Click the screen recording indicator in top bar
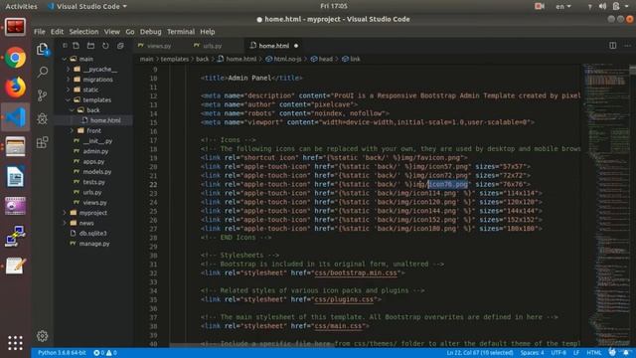 [539, 6]
